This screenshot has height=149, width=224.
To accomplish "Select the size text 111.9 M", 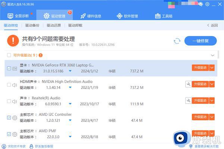I will click(x=137, y=104).
